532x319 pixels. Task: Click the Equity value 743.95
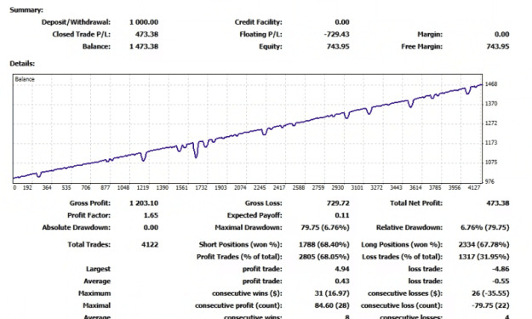(x=338, y=47)
